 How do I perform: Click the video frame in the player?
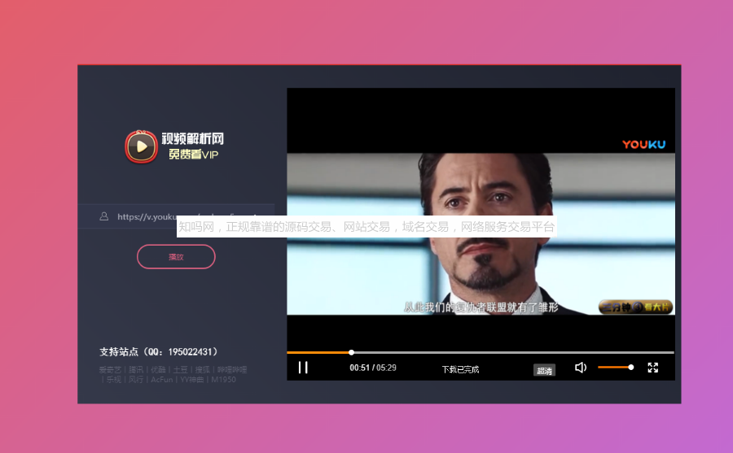[x=481, y=234]
